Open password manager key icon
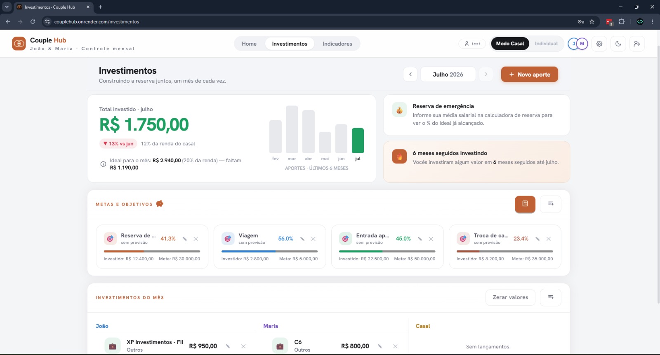This screenshot has height=355, width=660. 581,21
